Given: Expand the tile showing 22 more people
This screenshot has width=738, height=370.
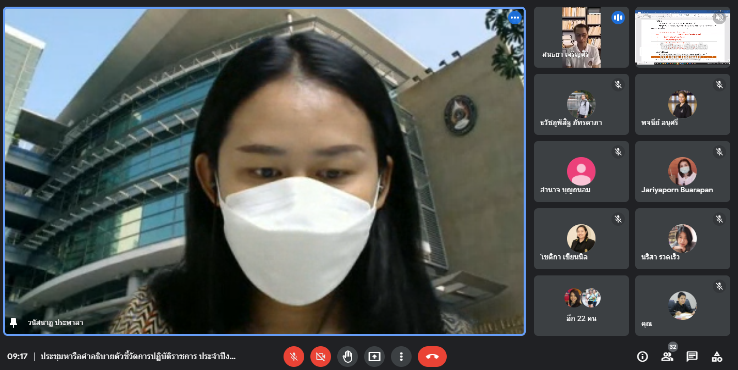Looking at the screenshot, I should (x=581, y=305).
